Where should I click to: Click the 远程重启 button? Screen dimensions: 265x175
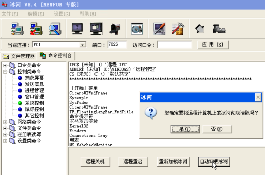click(x=133, y=162)
